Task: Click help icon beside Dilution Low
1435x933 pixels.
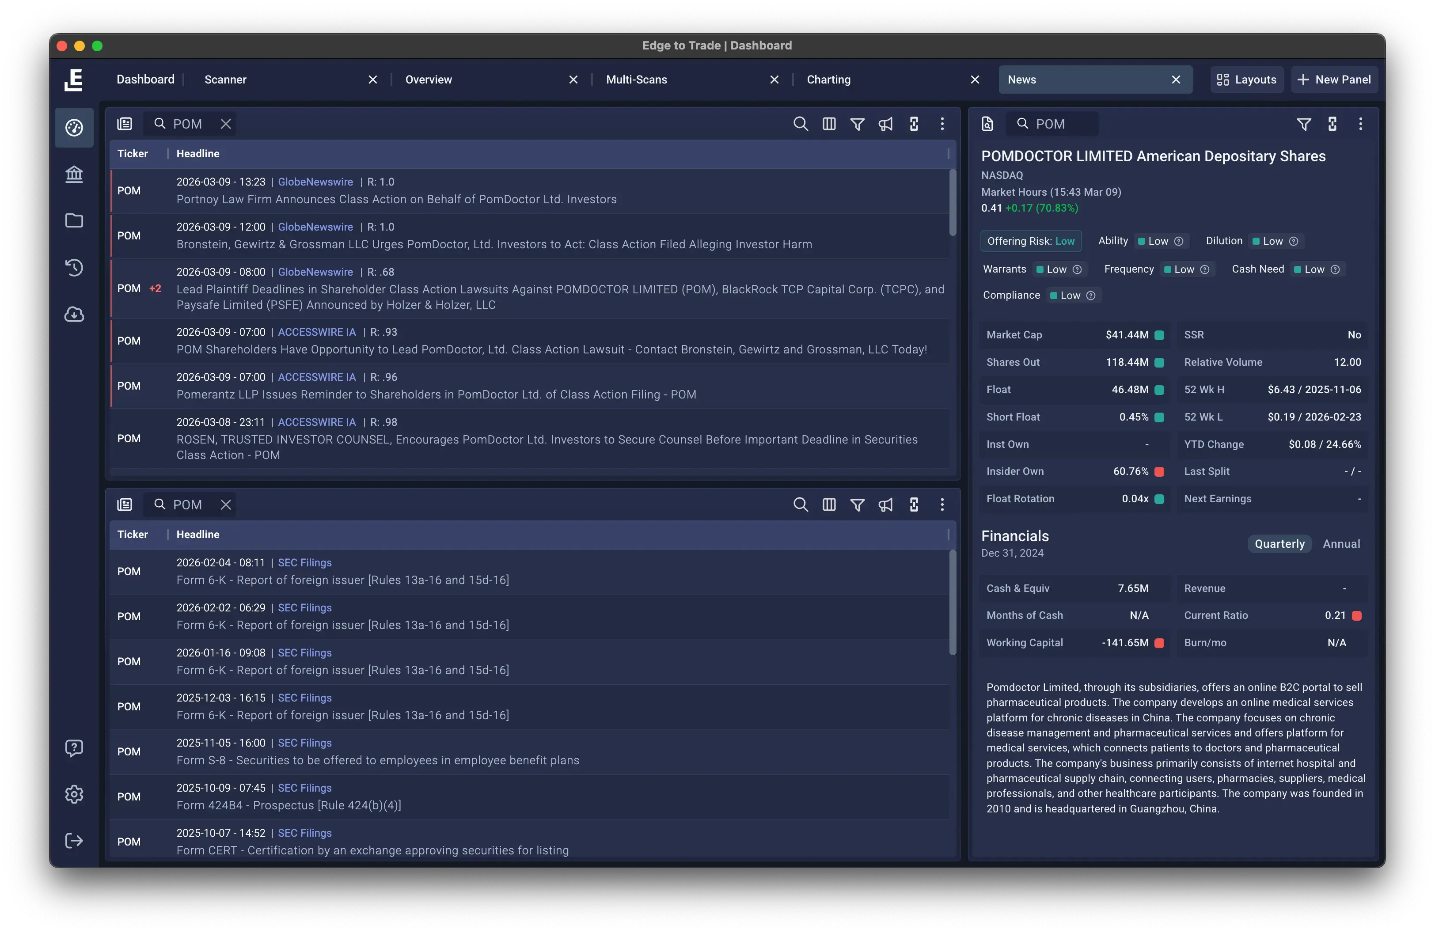Action: pyautogui.click(x=1293, y=241)
